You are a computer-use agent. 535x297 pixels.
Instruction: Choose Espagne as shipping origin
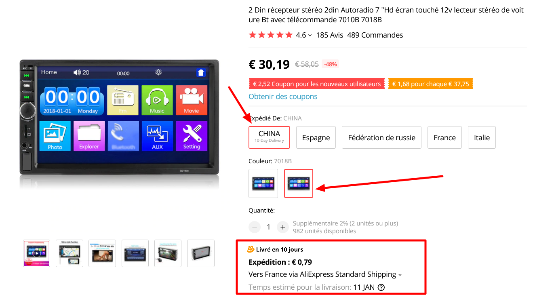(x=316, y=137)
